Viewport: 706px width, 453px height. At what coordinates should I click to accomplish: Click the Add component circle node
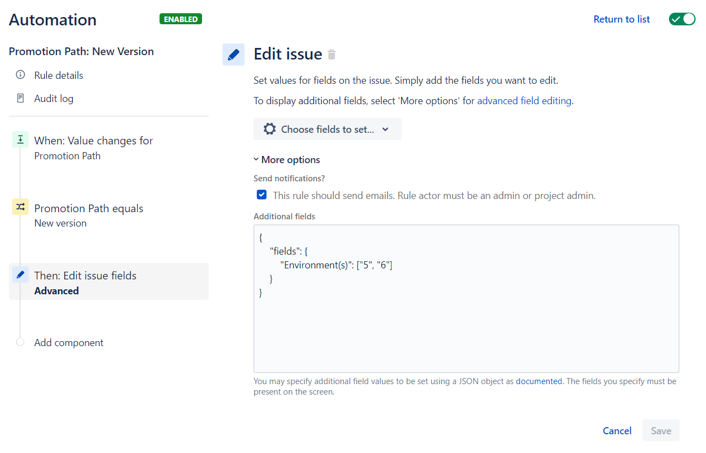pos(20,342)
